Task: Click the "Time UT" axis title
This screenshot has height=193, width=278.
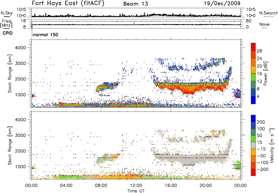Action: click(x=136, y=191)
